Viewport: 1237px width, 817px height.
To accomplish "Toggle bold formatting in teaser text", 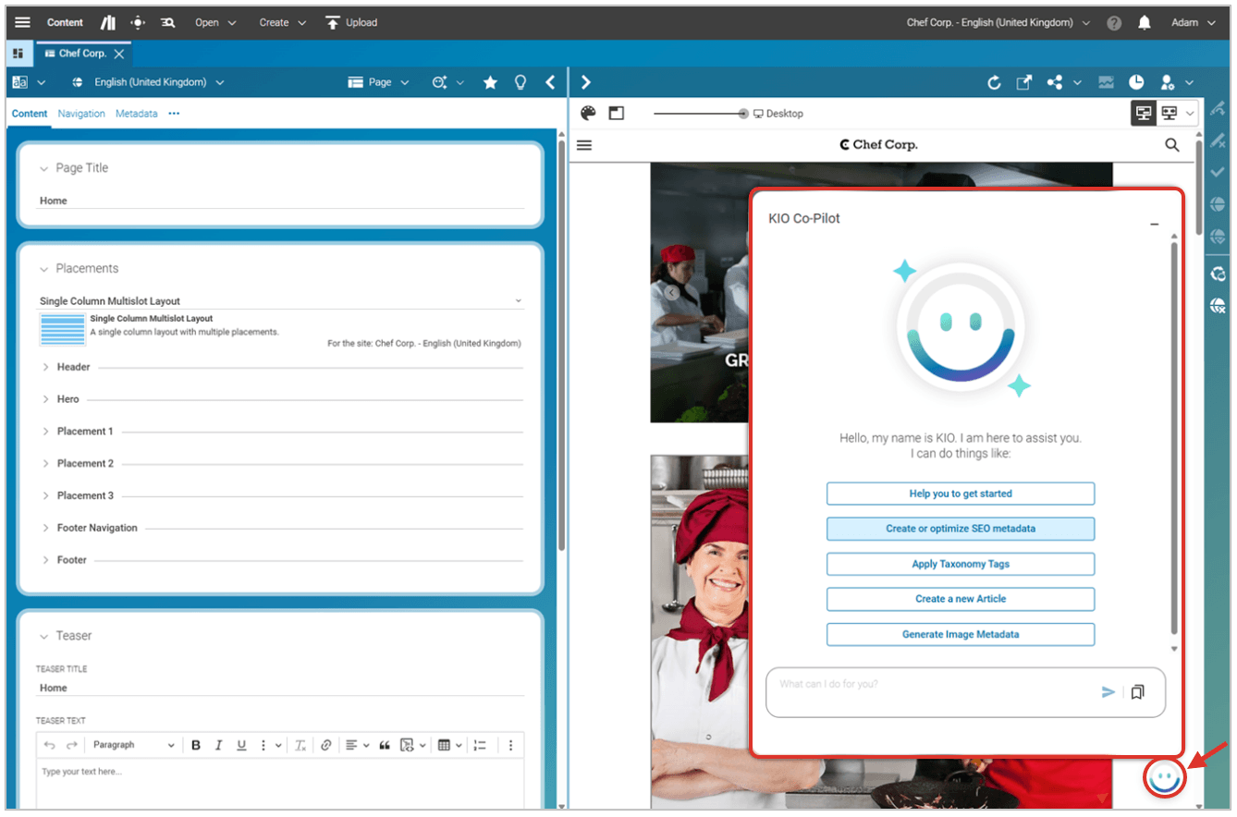I will pos(196,746).
